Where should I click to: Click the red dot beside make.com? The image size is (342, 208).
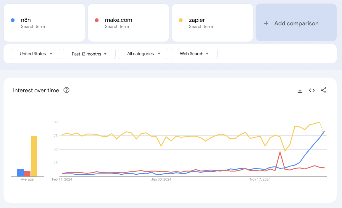[96, 20]
